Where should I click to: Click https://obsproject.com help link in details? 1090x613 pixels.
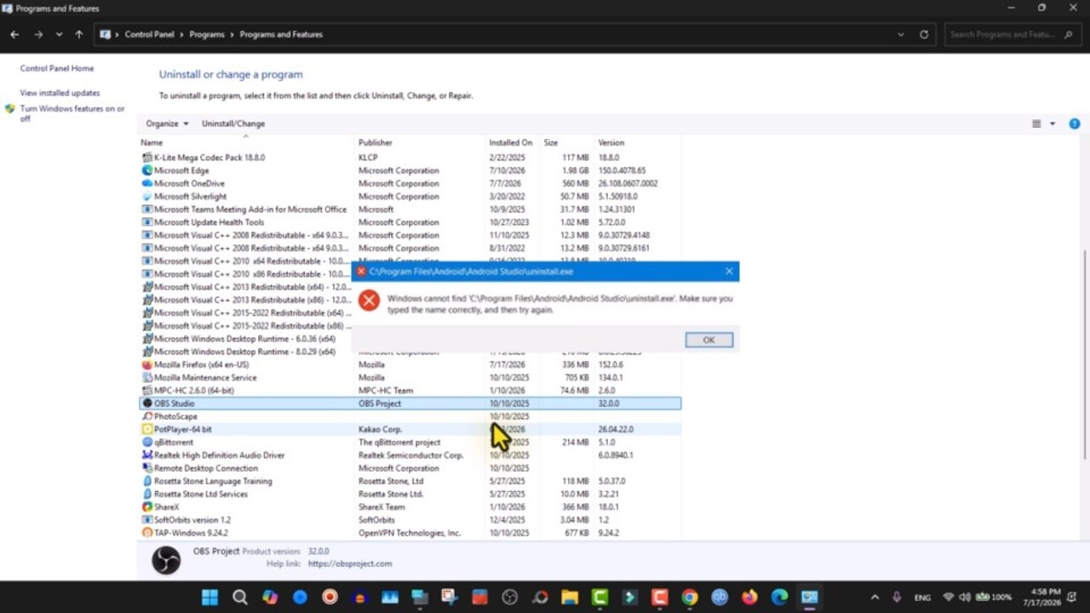[349, 564]
